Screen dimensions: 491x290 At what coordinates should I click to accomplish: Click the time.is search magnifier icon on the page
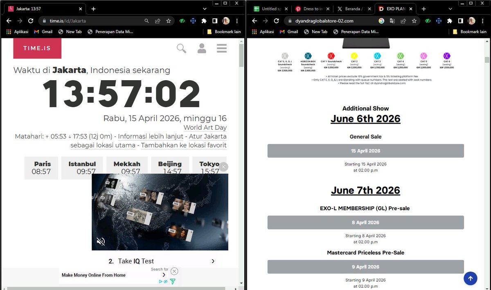[x=181, y=48]
